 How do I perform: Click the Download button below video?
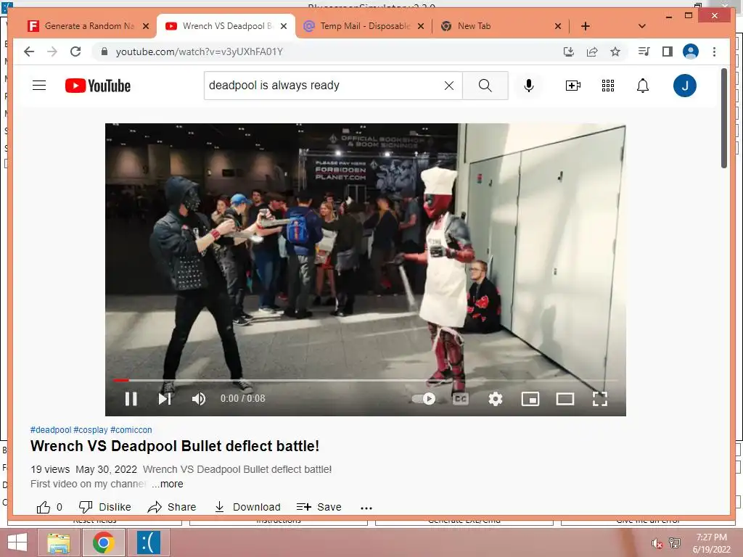tap(247, 507)
